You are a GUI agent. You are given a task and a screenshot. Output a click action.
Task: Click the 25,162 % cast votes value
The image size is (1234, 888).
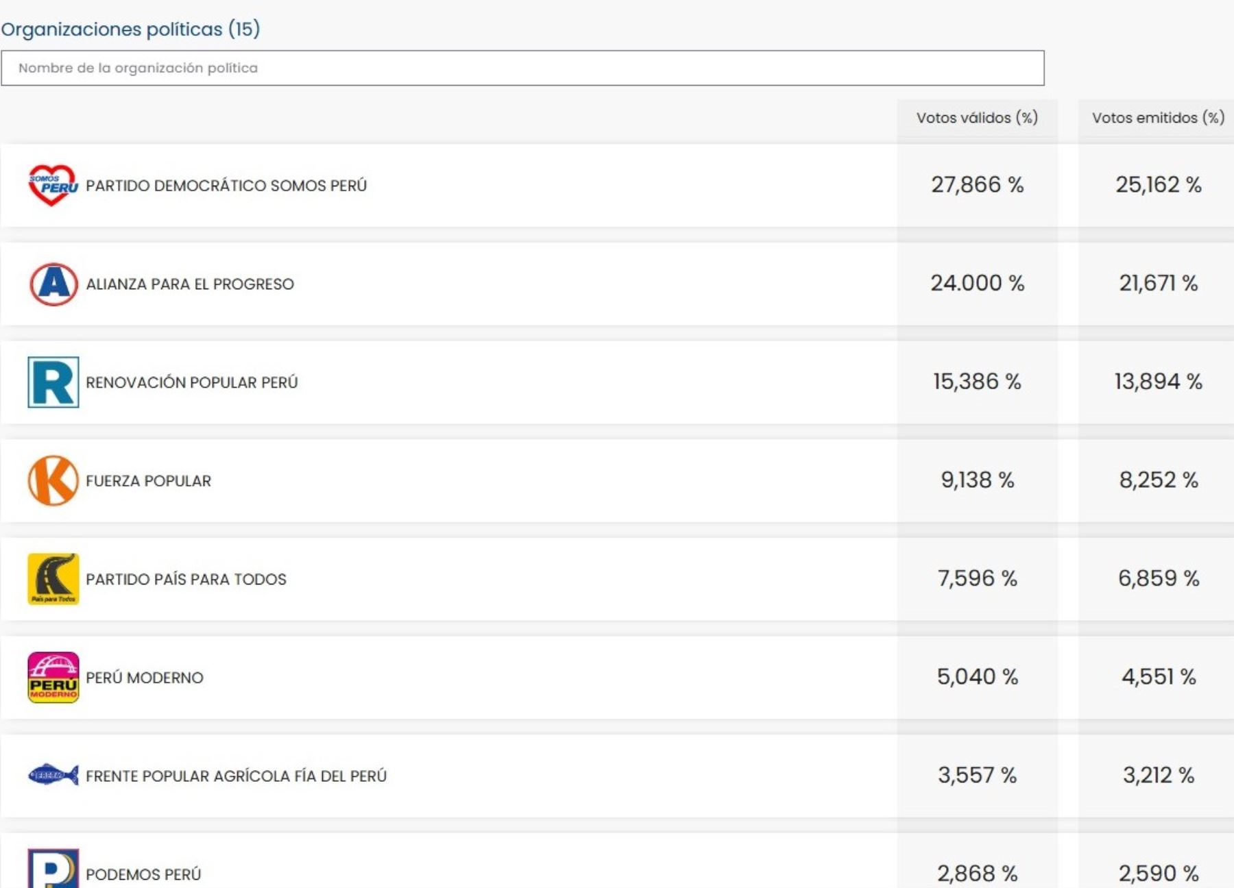[1159, 184]
